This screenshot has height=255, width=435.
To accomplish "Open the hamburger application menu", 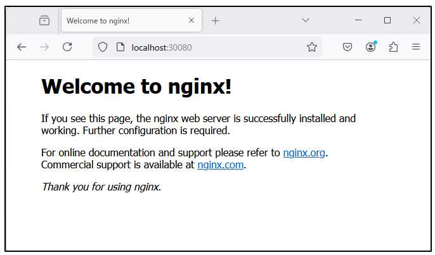I will pos(416,47).
